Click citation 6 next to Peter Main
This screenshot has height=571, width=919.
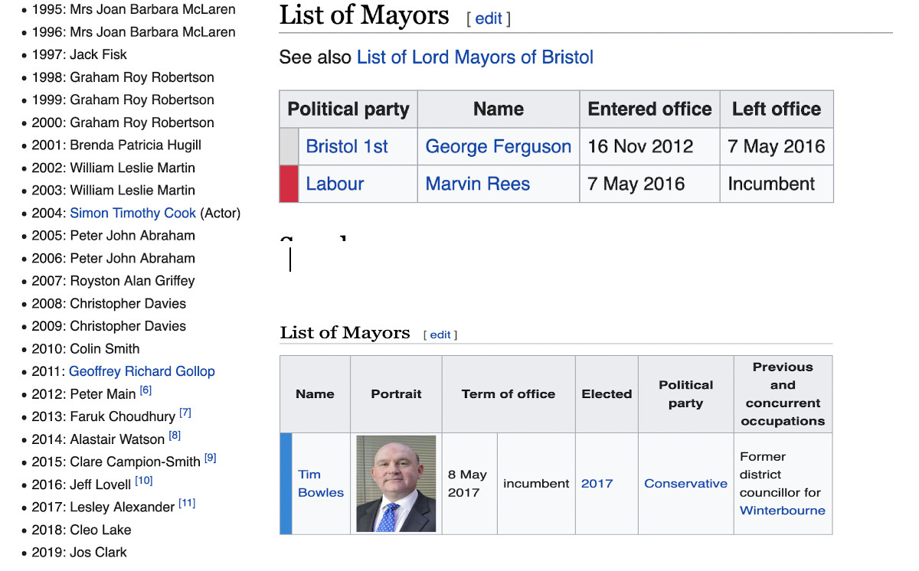[146, 390]
